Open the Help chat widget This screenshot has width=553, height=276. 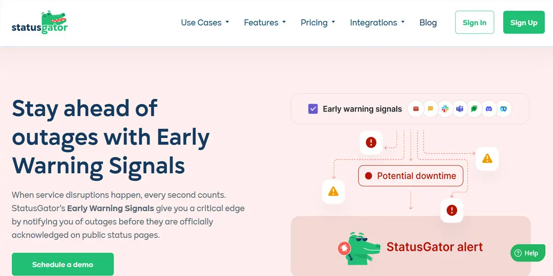coord(528,253)
